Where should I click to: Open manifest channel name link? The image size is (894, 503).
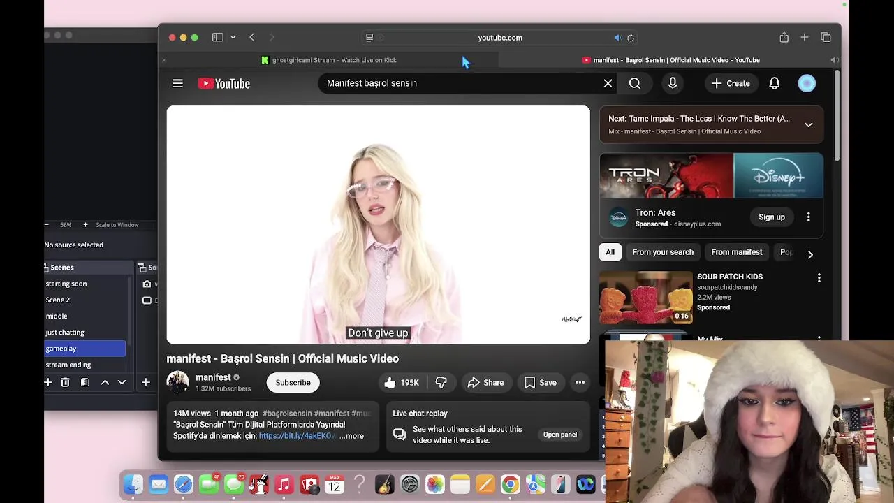point(213,377)
